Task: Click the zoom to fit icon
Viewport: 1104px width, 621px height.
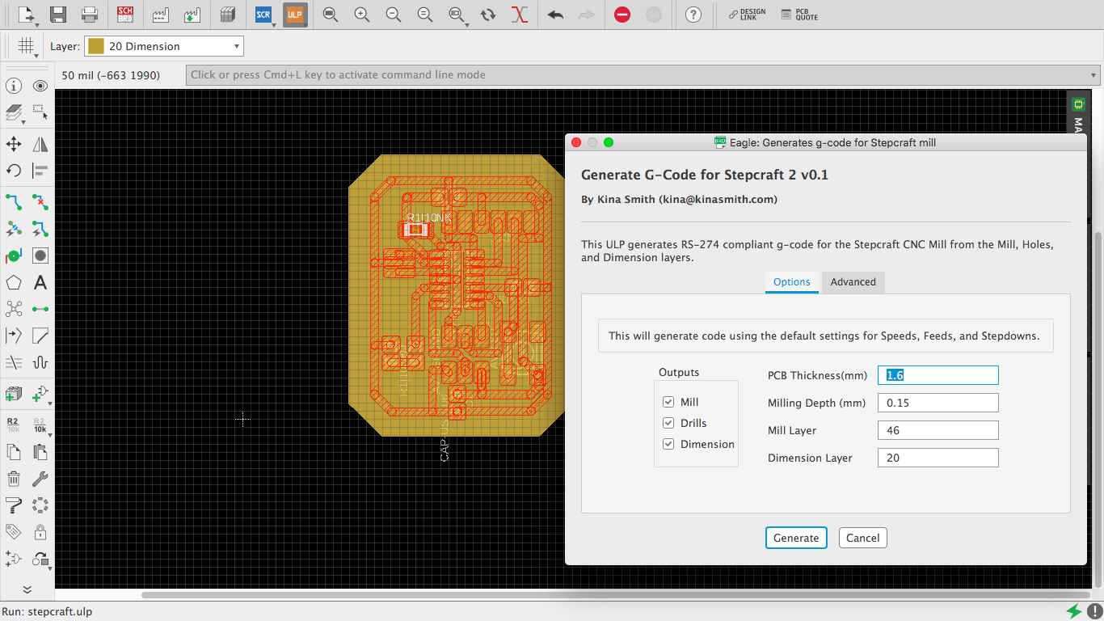Action: (330, 15)
